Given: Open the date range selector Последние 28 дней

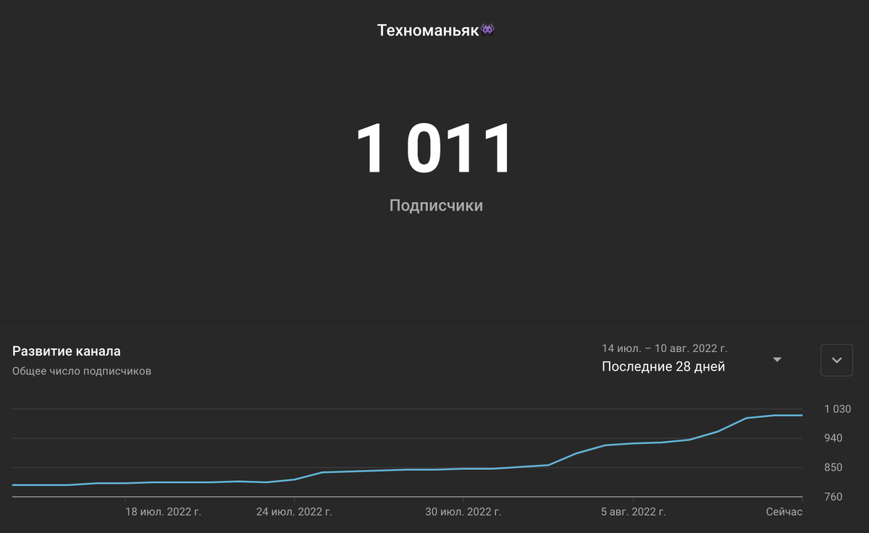Looking at the screenshot, I should [x=663, y=366].
